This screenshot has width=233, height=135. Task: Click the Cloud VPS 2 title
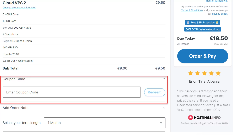click(14, 3)
